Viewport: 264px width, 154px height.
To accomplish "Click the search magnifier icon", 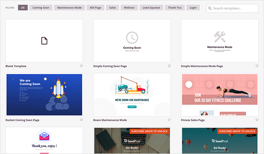I will coord(210,8).
